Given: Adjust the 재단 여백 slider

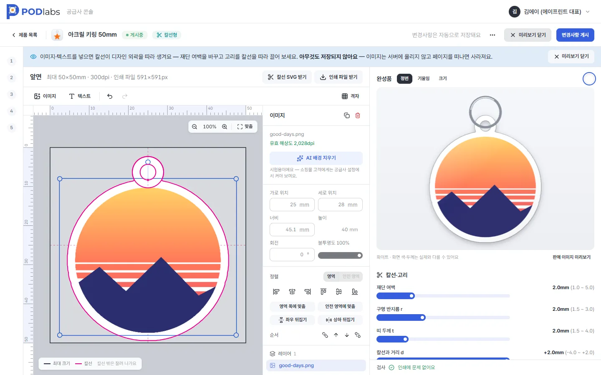Looking at the screenshot, I should [x=443, y=296].
